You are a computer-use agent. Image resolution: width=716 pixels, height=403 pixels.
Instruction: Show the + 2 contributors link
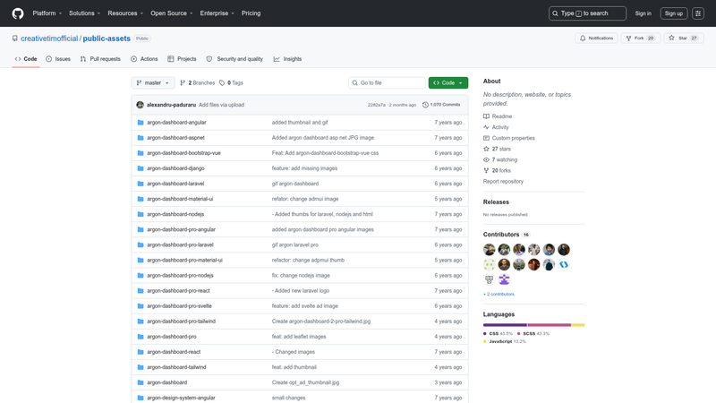[499, 295]
